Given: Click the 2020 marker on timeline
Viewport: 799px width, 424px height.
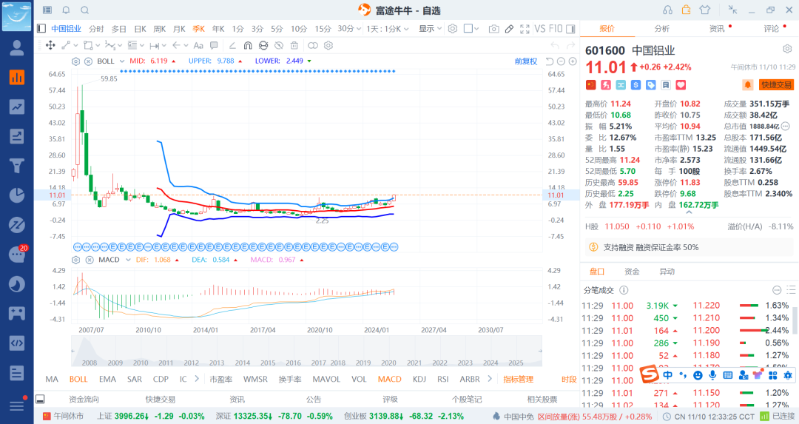Looking at the screenshot, I should coord(388,363).
